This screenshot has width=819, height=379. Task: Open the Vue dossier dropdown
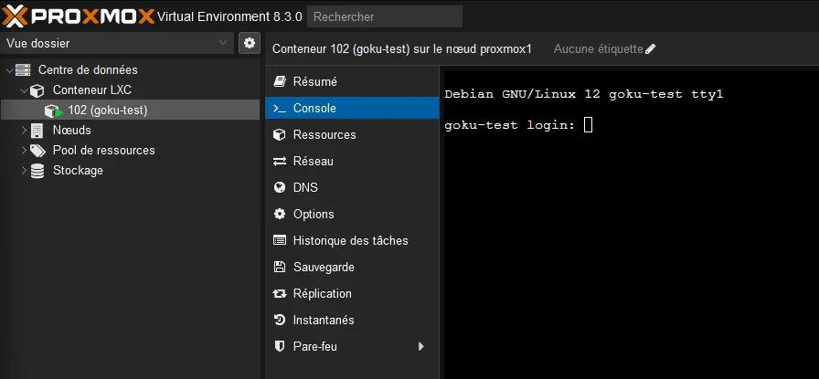pos(117,43)
